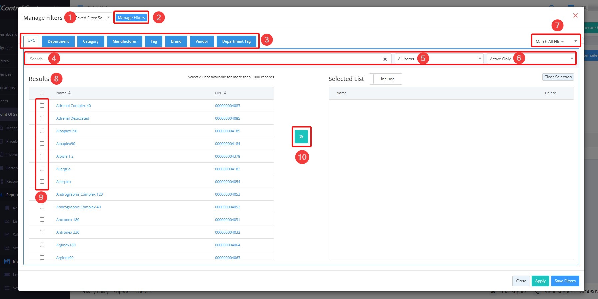
Task: Open the Albaplex150 item link
Action: point(67,131)
